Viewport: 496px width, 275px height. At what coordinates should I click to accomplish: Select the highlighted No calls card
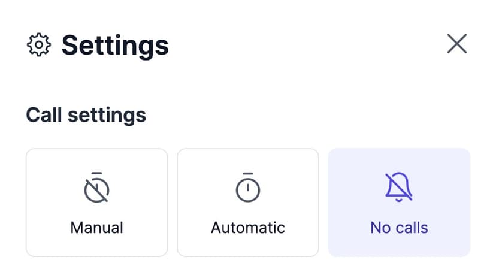399,203
